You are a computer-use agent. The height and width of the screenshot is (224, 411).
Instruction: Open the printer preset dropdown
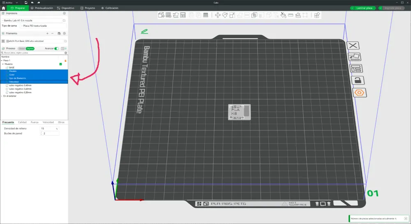pos(32,21)
